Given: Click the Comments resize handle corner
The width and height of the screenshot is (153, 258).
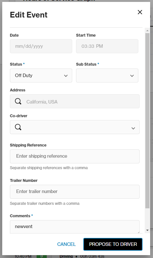Looking at the screenshot, I should click(x=138, y=232).
